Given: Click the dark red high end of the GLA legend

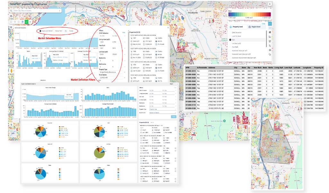Looking at the screenshot, I should (x=269, y=15).
